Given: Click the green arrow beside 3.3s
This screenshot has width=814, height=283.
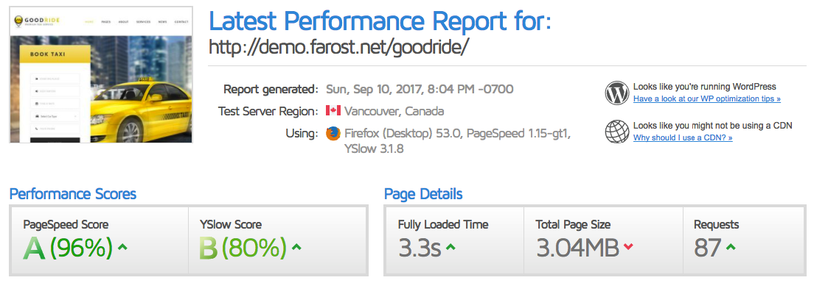Looking at the screenshot, I should click(451, 247).
